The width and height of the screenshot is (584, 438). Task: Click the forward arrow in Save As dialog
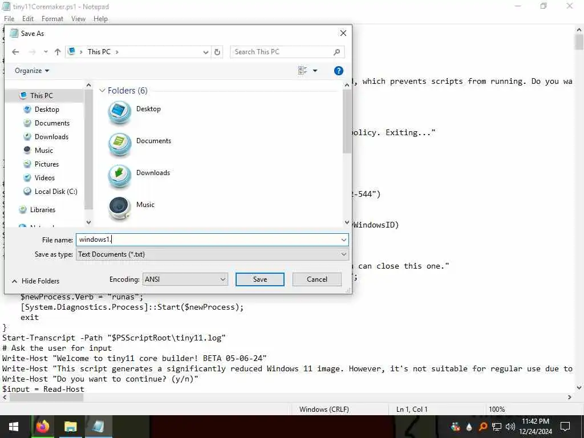(x=32, y=52)
